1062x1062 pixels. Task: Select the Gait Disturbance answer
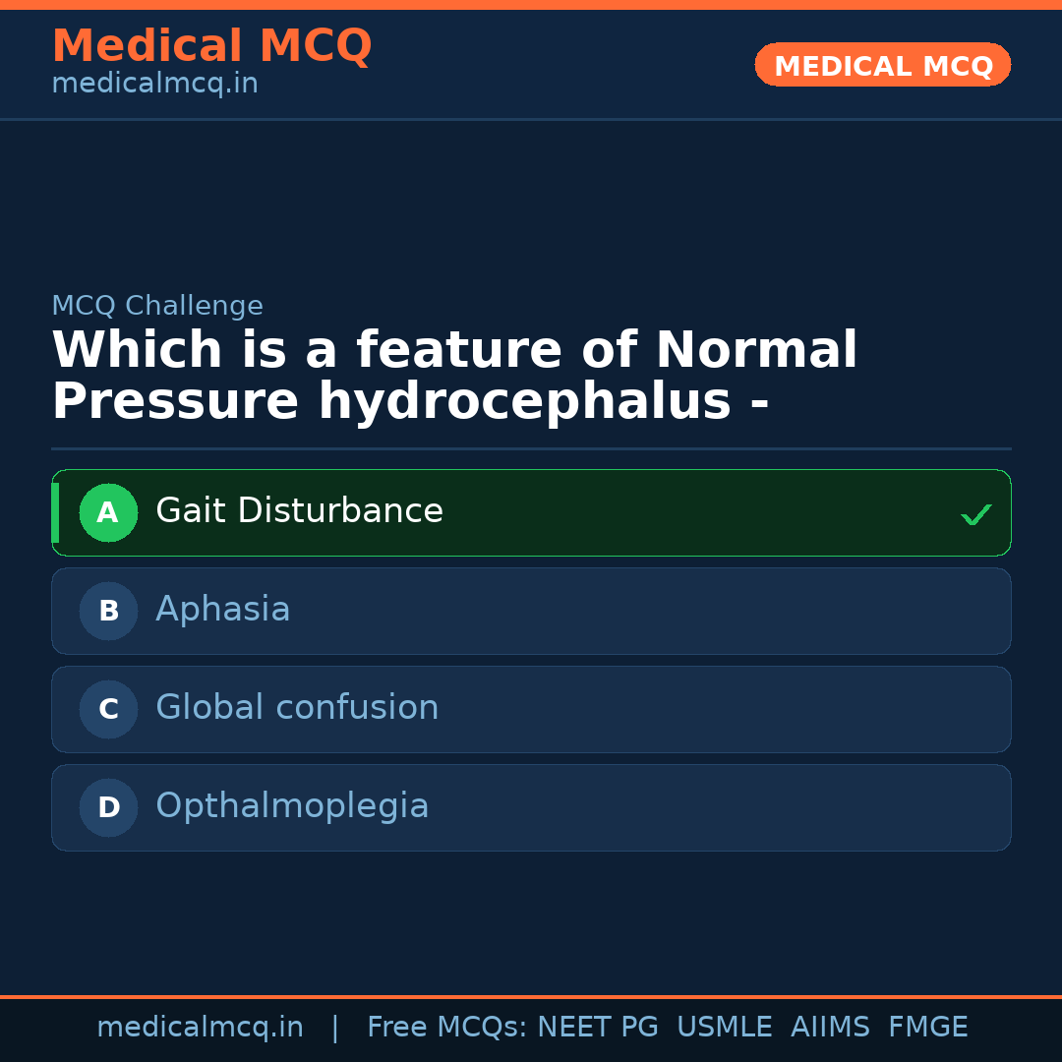299,510
